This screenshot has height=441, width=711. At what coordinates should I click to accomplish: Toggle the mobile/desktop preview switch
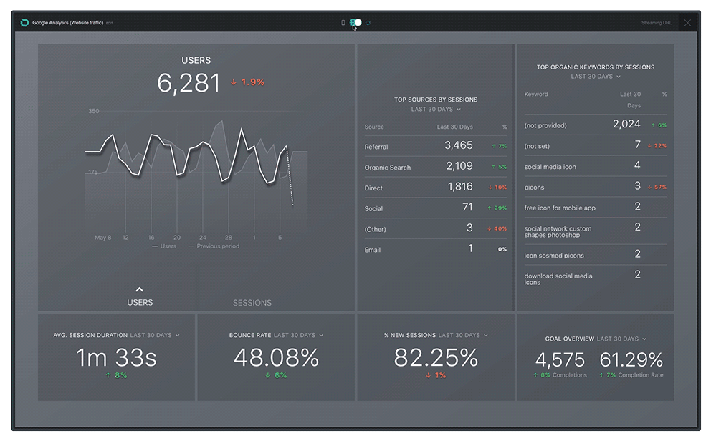click(x=355, y=23)
